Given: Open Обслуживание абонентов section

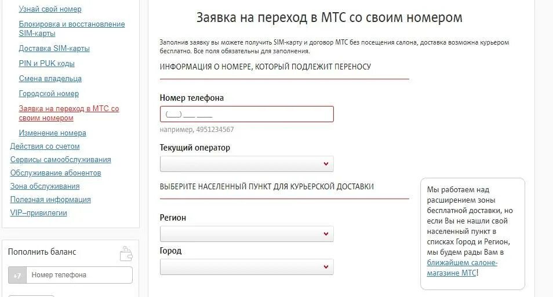Looking at the screenshot, I should tap(56, 173).
